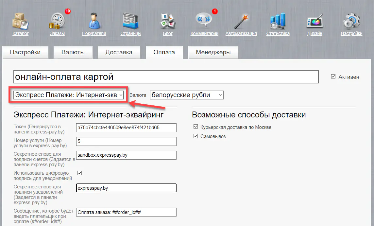The width and height of the screenshot is (374, 226).
Task: Open the Дизайн palette icon
Action: coord(314,20)
